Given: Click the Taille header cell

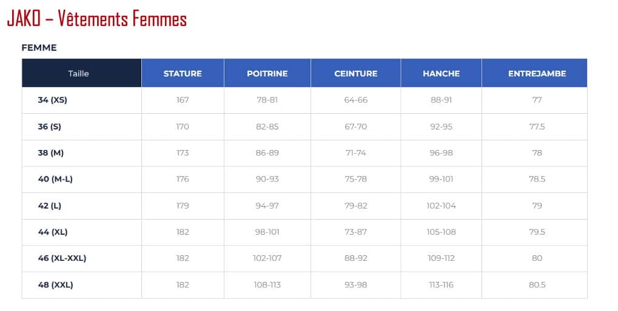Looking at the screenshot, I should tap(82, 73).
